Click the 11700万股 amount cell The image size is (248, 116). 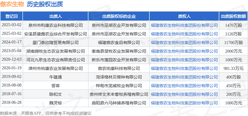click(x=233, y=43)
